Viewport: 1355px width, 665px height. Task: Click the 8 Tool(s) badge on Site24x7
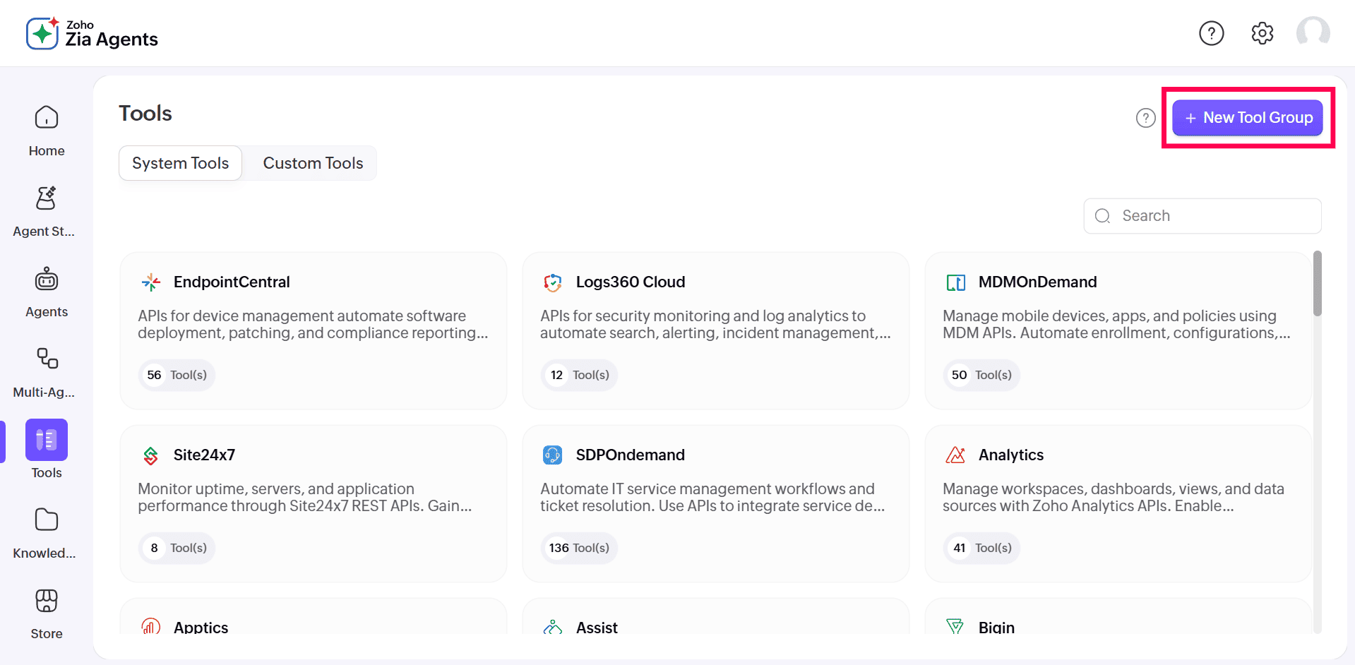coord(177,548)
